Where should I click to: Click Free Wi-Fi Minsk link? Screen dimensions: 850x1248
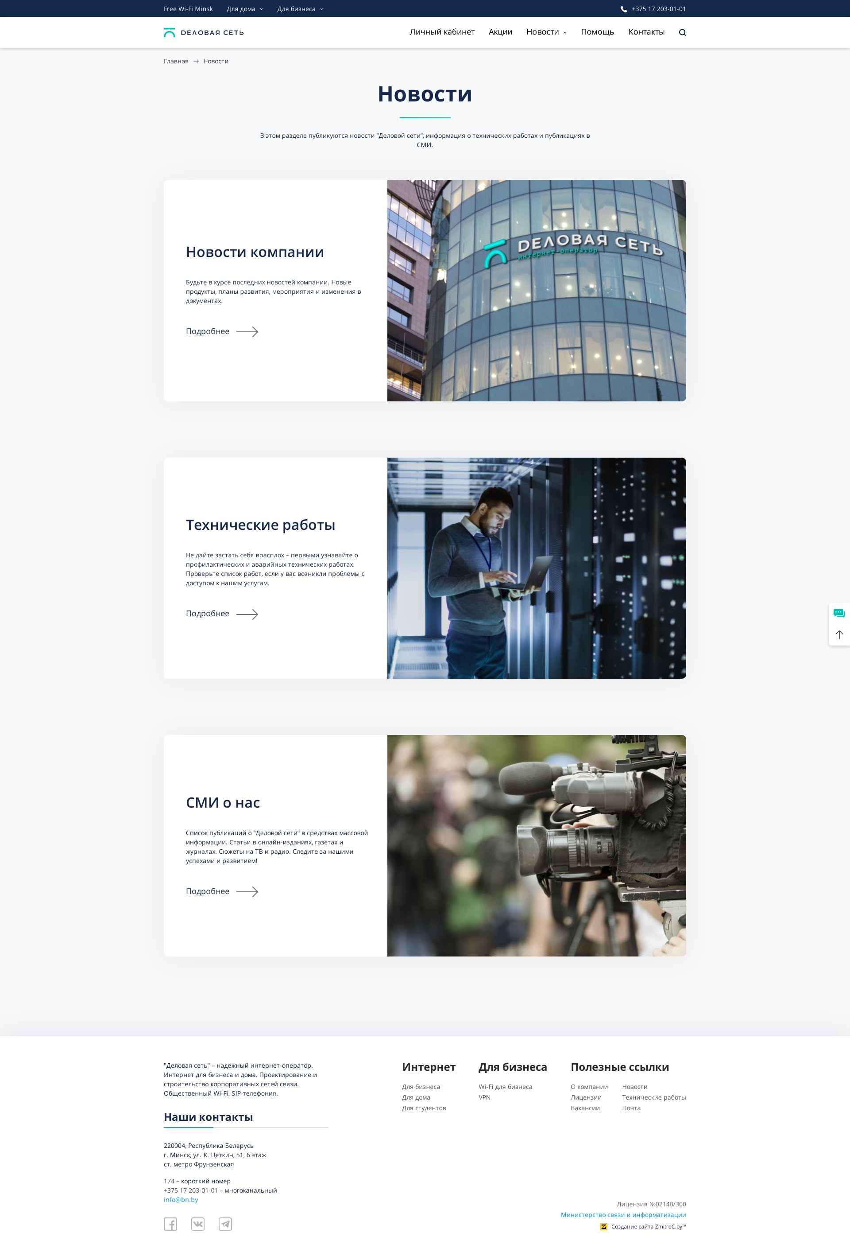click(x=188, y=9)
